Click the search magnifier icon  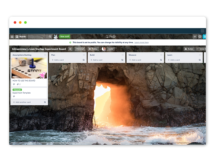(50, 36)
